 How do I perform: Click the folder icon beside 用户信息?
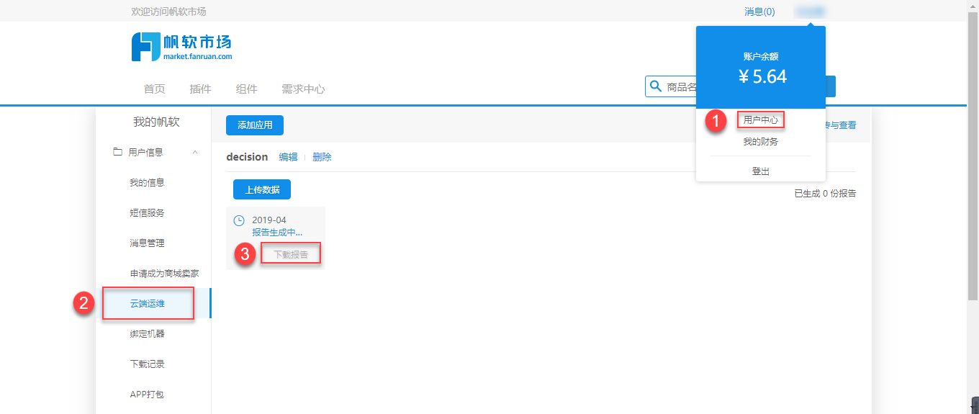[117, 152]
